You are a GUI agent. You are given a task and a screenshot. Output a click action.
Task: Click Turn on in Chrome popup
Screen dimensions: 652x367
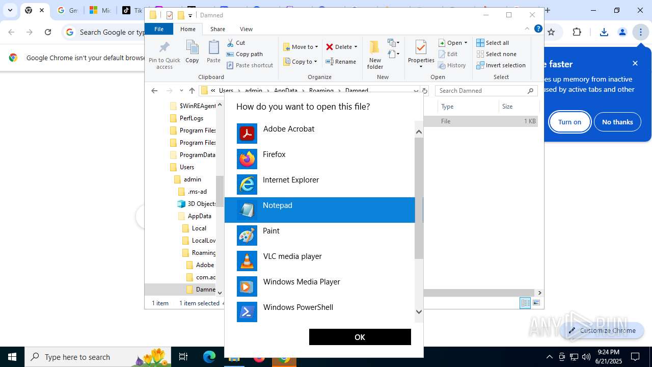pyautogui.click(x=569, y=122)
